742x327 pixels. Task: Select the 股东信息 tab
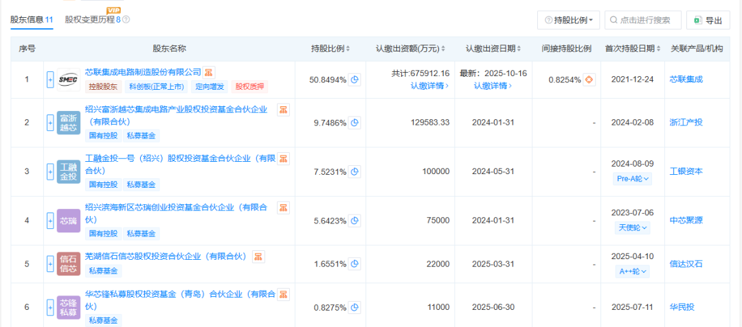tap(32, 20)
